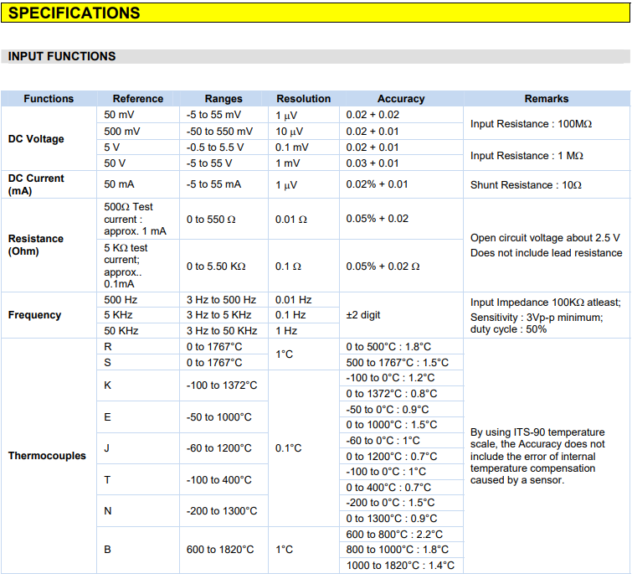Click the Accuracy column header
Screen dimensions: 632x574
click(x=401, y=99)
